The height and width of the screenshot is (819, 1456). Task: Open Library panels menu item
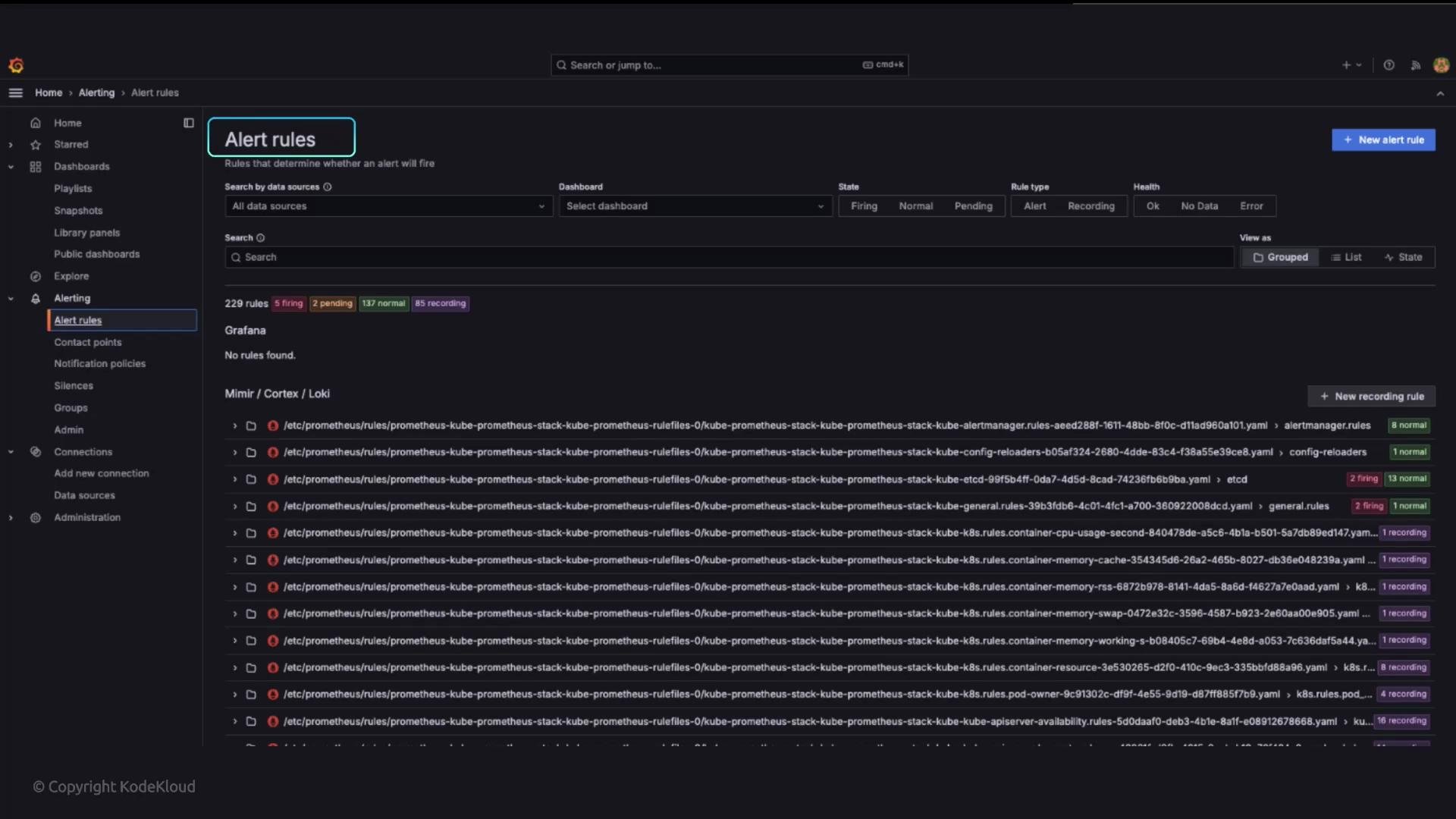(x=86, y=233)
